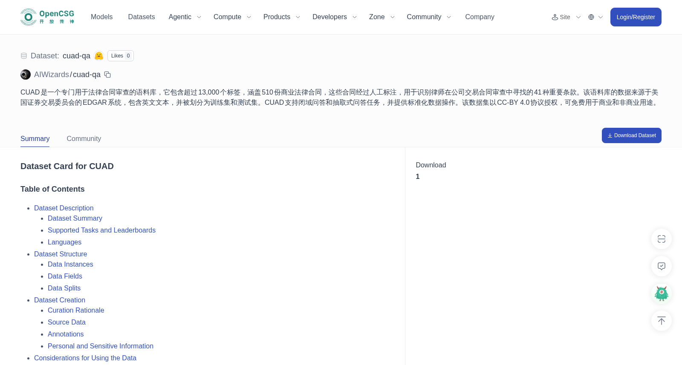Open the Datasets page
The height and width of the screenshot is (365, 682).
click(142, 17)
